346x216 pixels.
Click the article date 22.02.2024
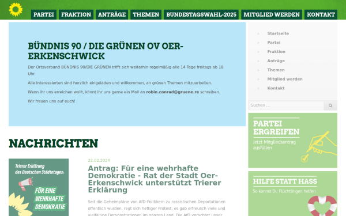click(x=99, y=161)
